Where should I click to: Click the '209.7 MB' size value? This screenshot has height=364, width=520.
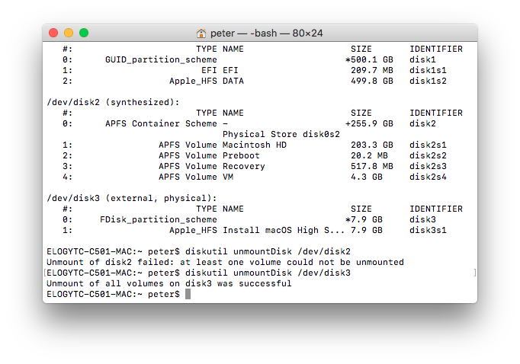click(372, 70)
